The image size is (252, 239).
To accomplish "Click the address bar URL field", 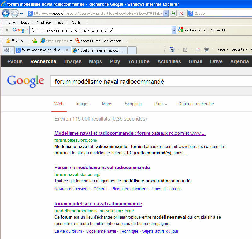I will point(98,14).
